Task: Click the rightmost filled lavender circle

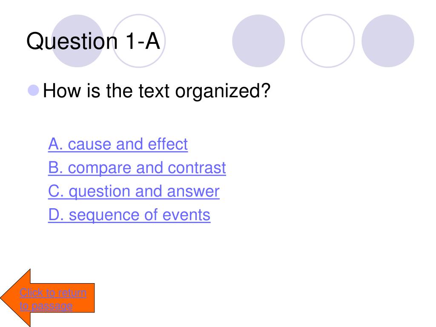Action: pyautogui.click(x=387, y=41)
